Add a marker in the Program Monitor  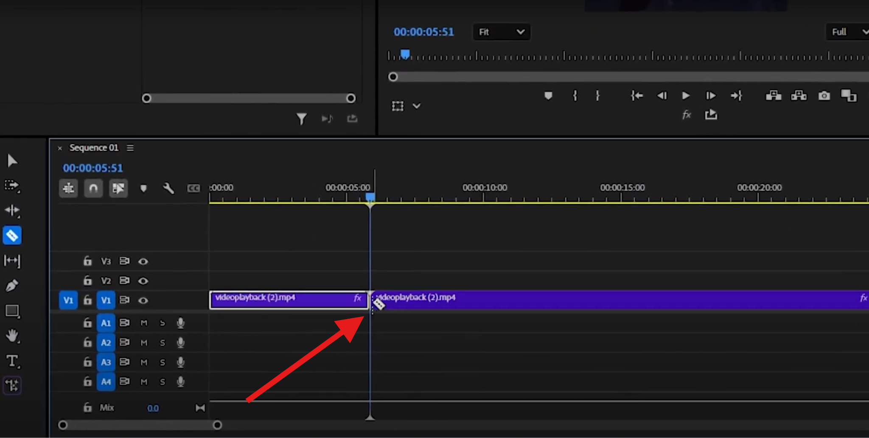coord(548,96)
